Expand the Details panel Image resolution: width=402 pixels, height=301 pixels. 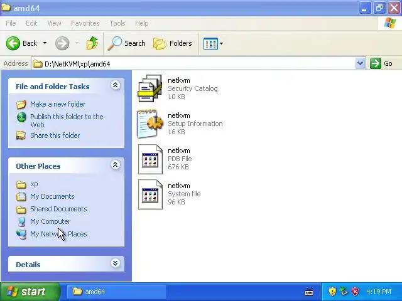tap(115, 263)
